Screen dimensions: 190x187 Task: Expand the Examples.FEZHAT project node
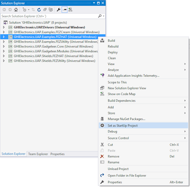pos(4,37)
